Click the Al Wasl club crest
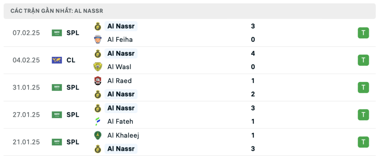 (97, 67)
